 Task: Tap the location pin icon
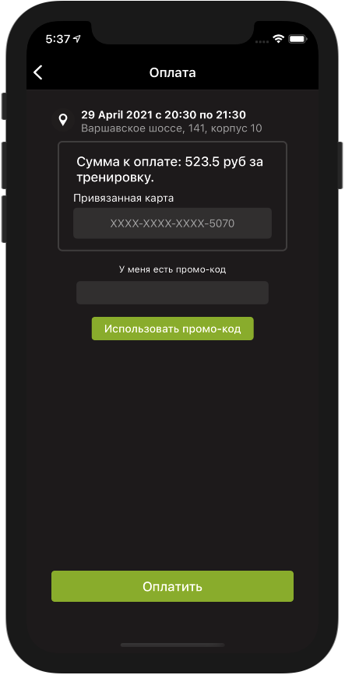tap(63, 120)
